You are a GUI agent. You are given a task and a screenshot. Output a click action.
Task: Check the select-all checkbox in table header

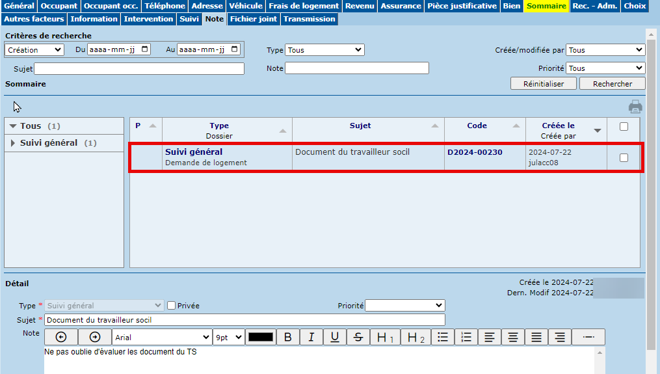(x=624, y=127)
